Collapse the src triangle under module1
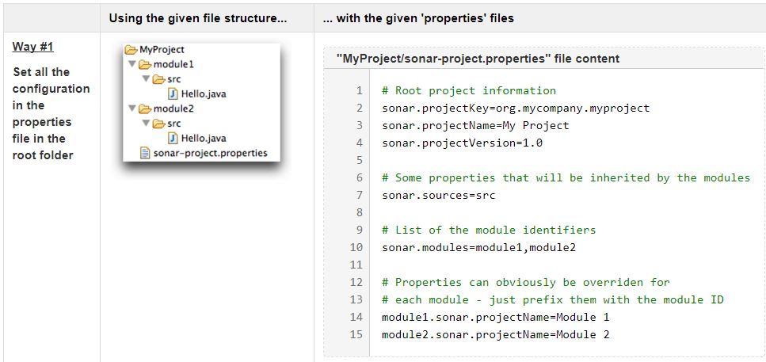The image size is (766, 362). tap(147, 79)
